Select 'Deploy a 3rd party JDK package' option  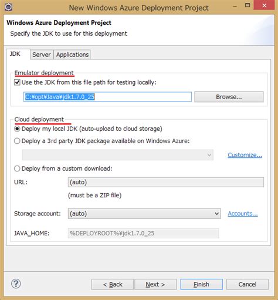click(x=17, y=141)
